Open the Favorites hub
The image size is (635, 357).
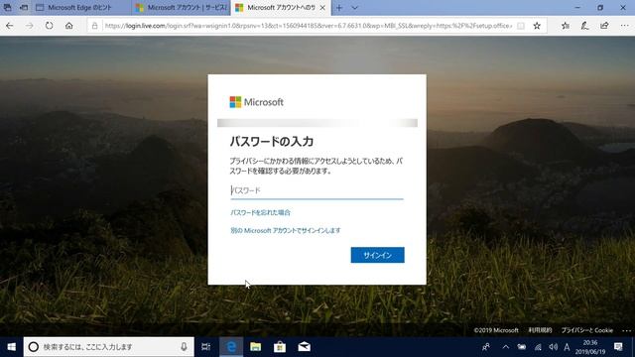click(x=566, y=26)
